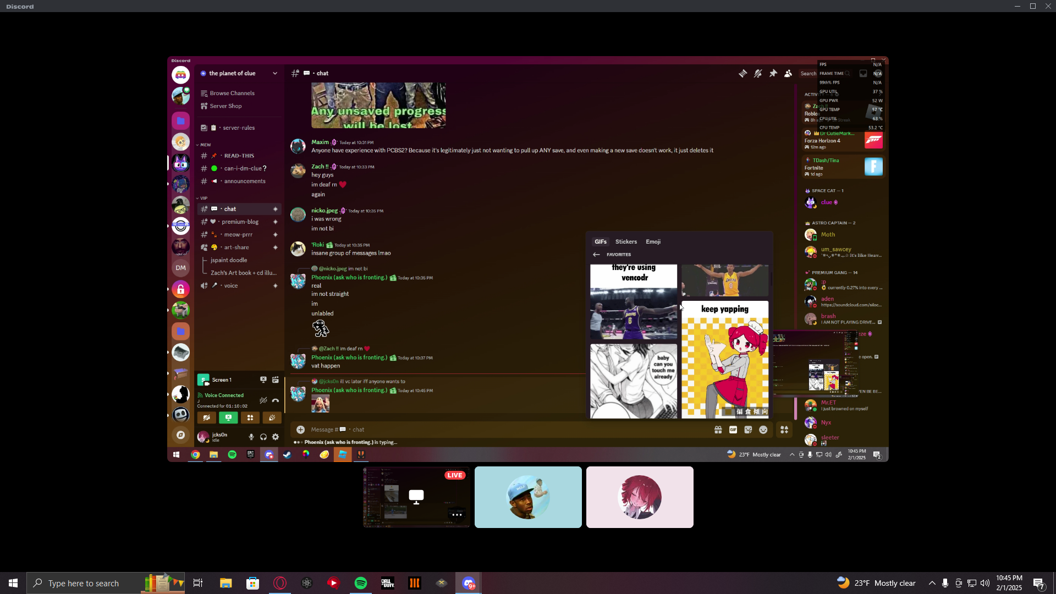This screenshot has height=594, width=1056.
Task: Switch to the Emoji tab
Action: (x=653, y=242)
